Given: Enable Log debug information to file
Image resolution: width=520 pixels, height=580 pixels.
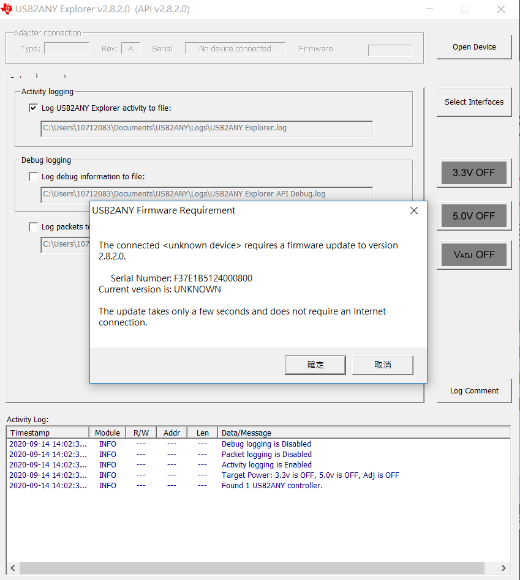Looking at the screenshot, I should tap(33, 176).
